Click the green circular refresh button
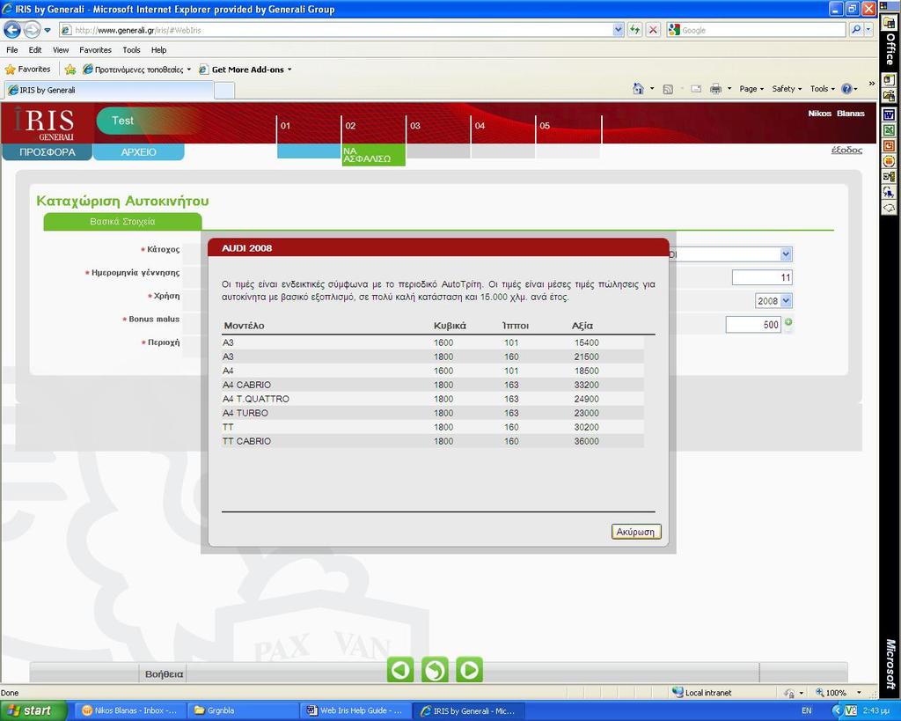Screen dimensions: 901x721 click(x=435, y=670)
